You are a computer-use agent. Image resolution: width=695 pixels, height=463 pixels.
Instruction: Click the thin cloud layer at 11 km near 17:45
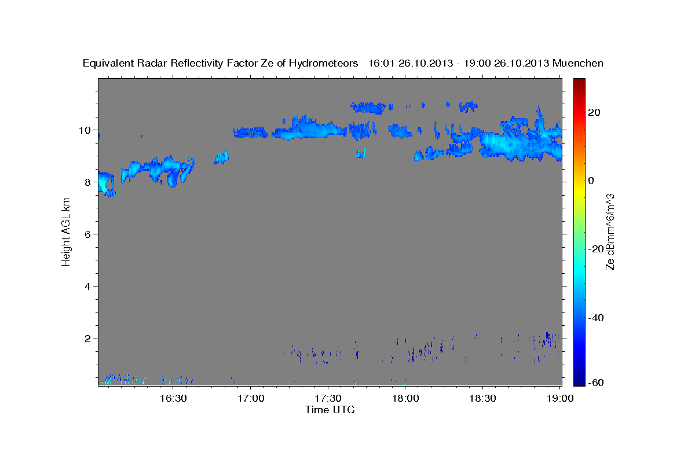coord(368,107)
